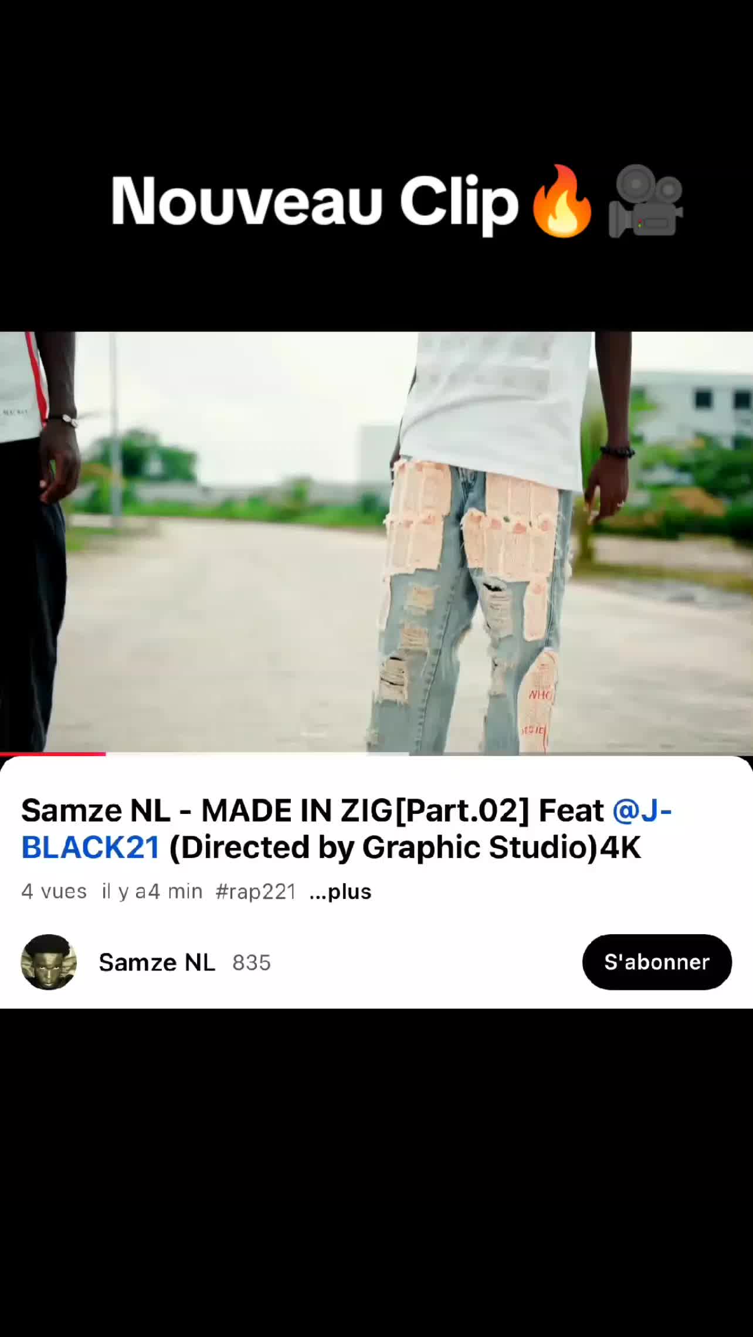Image resolution: width=753 pixels, height=1337 pixels.
Task: Tap the MADE IN ZIG video title
Action: coord(346,829)
